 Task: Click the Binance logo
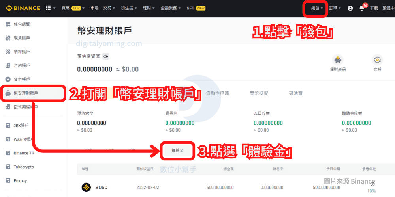(23, 8)
